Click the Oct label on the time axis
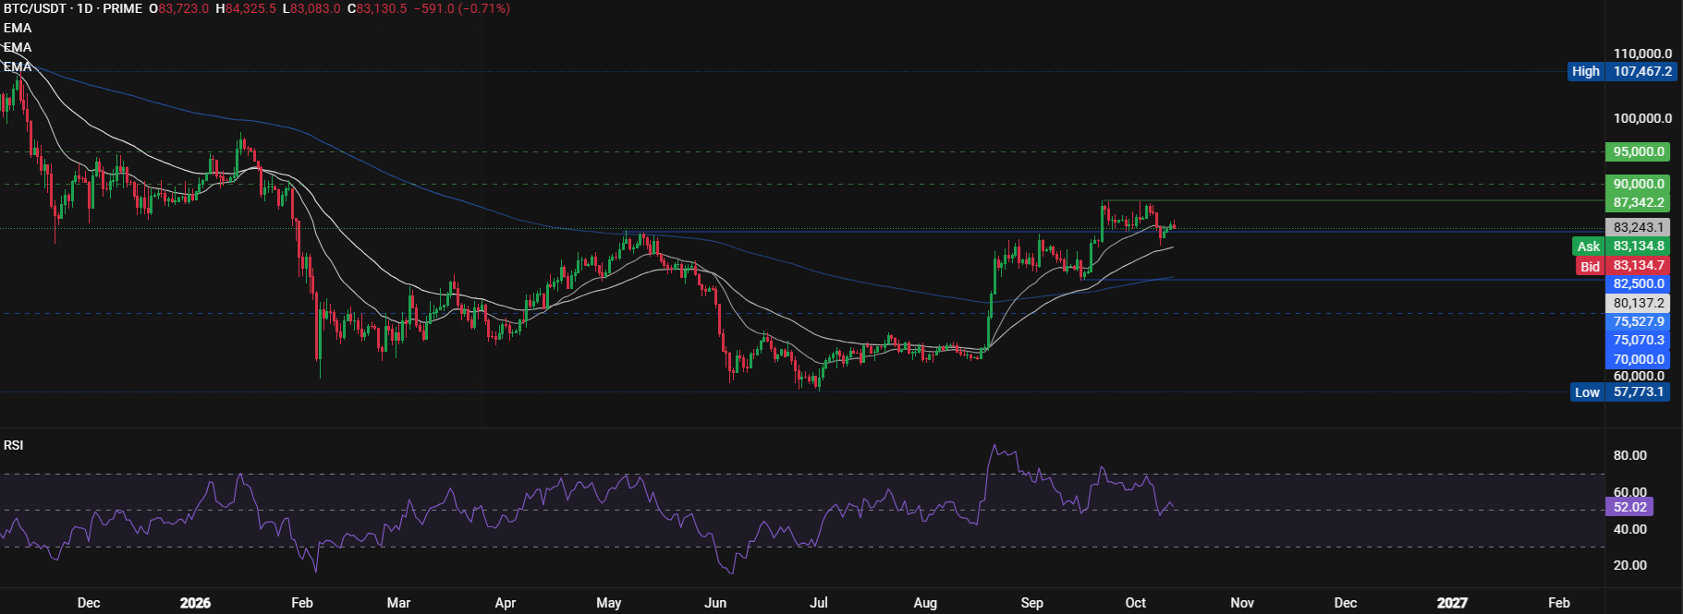Screen dimensions: 1683x614 coord(1136,603)
